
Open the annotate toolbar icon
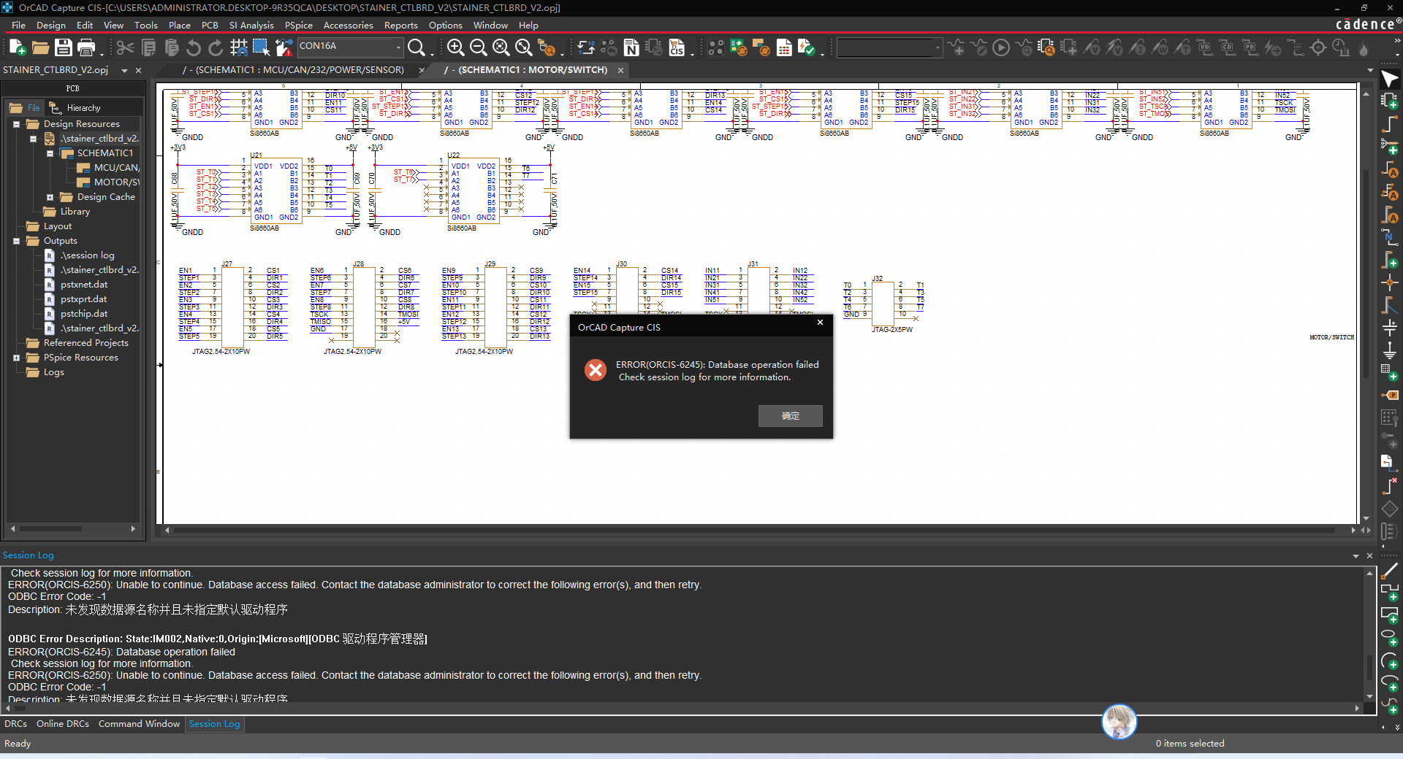(585, 48)
